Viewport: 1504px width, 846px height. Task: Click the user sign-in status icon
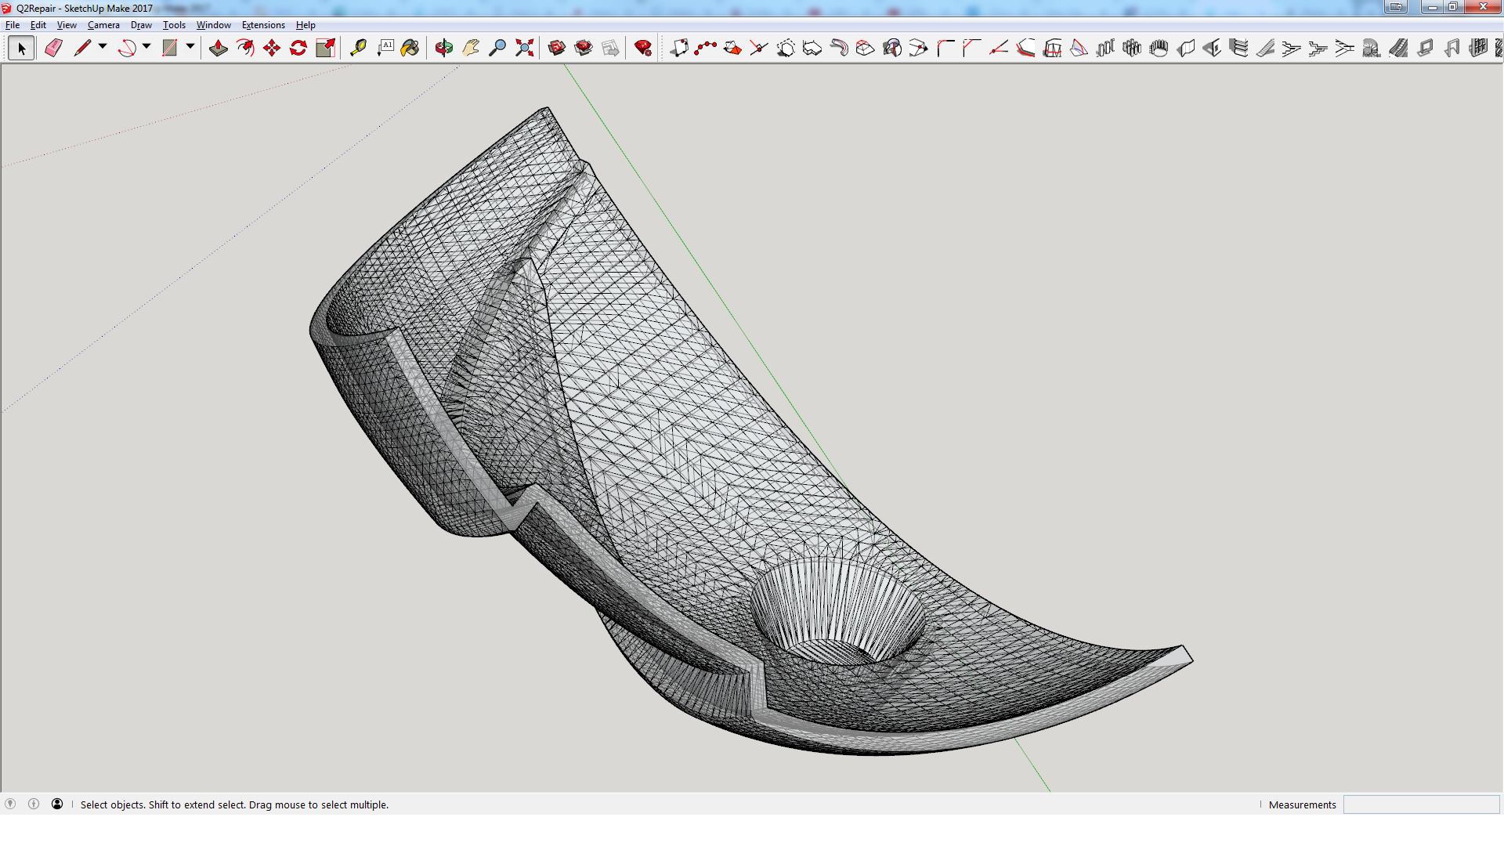tap(57, 804)
